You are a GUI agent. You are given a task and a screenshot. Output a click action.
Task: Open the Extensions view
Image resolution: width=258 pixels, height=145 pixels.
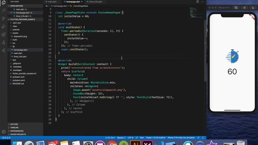coord(4,35)
